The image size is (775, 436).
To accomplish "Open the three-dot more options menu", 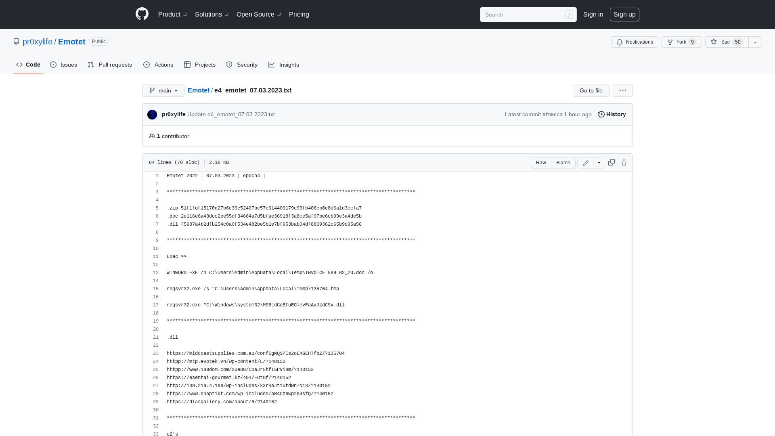I will tap(623, 90).
